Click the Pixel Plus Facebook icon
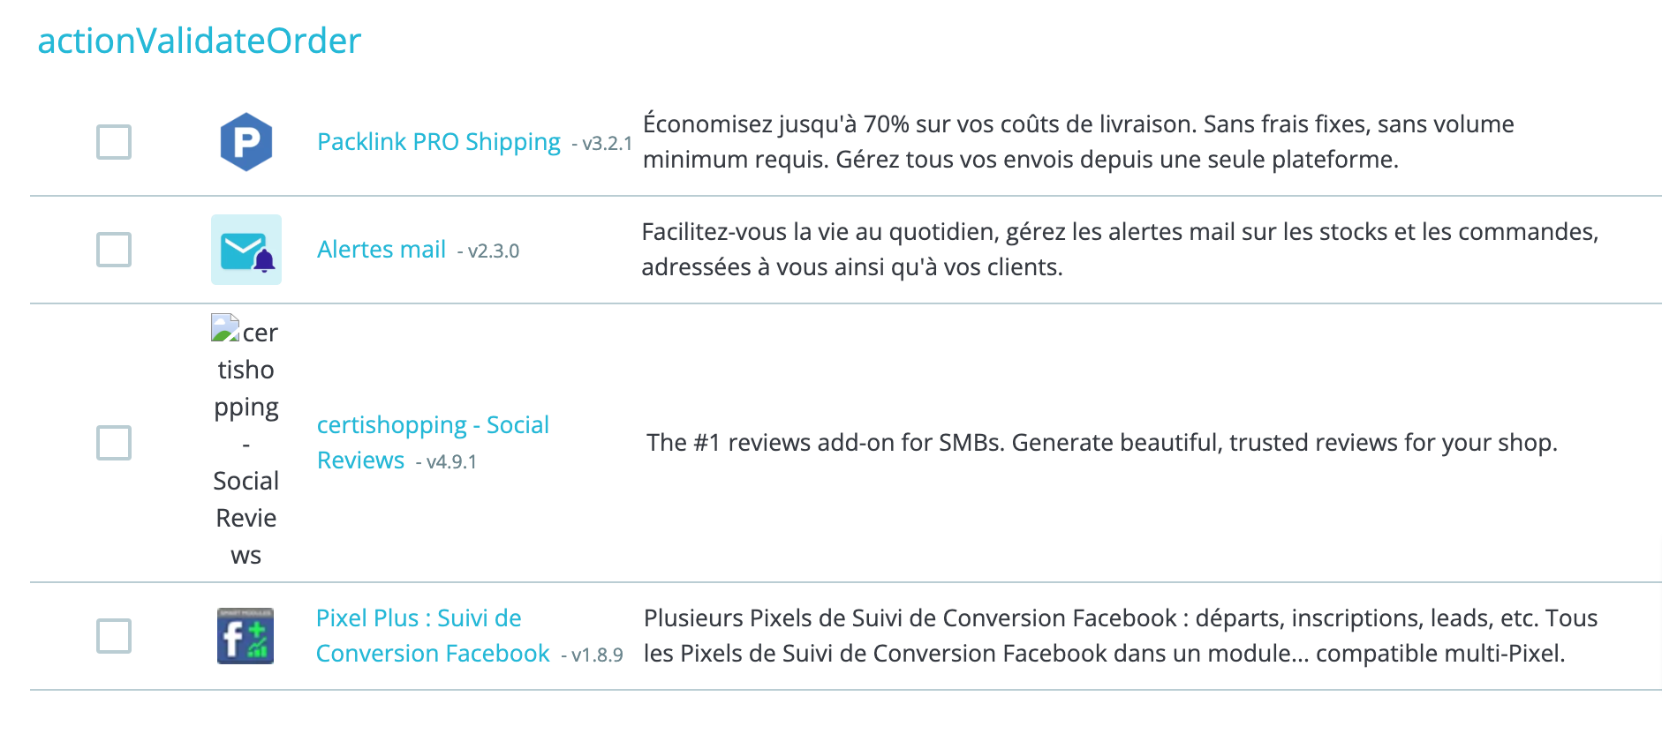 coord(246,636)
